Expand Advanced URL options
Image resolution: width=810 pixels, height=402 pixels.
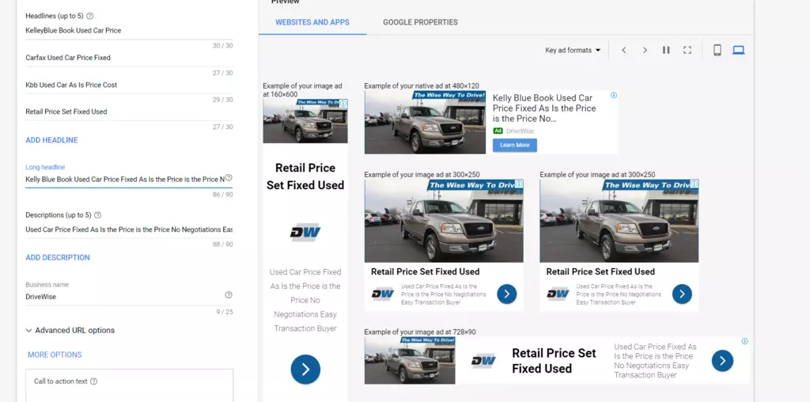(x=70, y=330)
